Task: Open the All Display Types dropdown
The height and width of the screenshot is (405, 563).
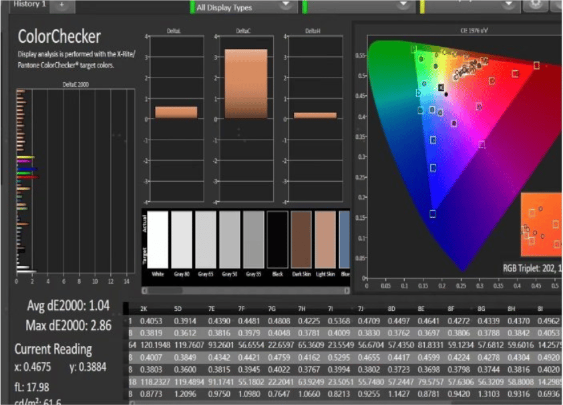Action: [x=244, y=7]
